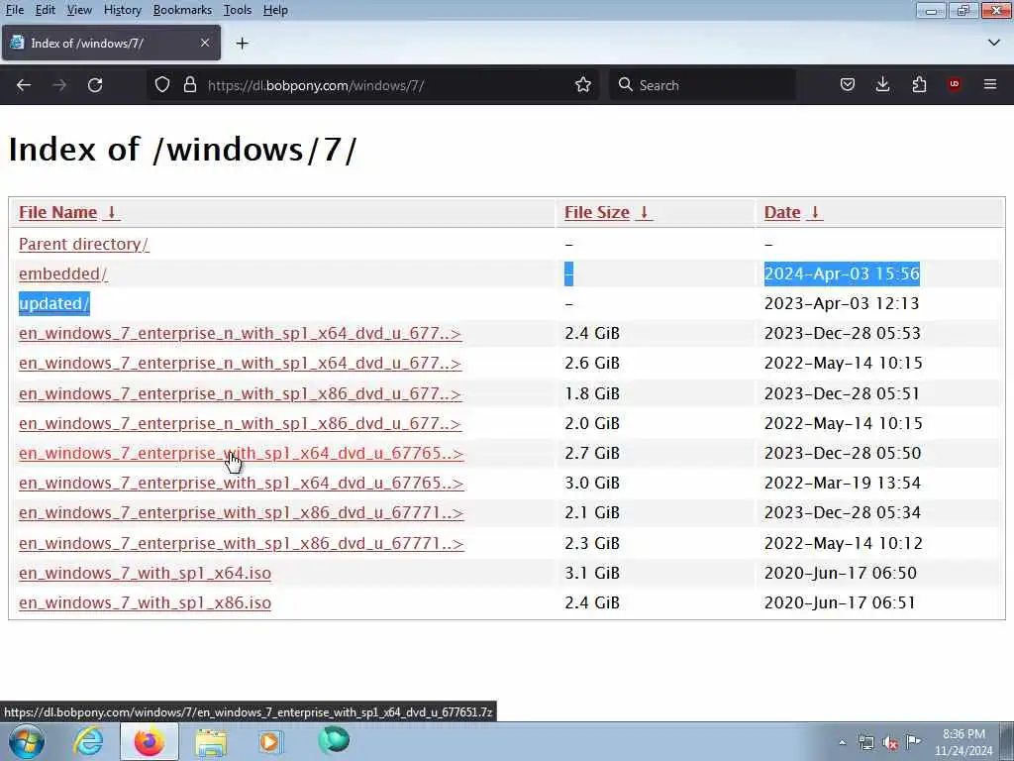Download en_windows_7_with_sp1_x86.iso
Screen dimensions: 1014x761
coord(145,602)
